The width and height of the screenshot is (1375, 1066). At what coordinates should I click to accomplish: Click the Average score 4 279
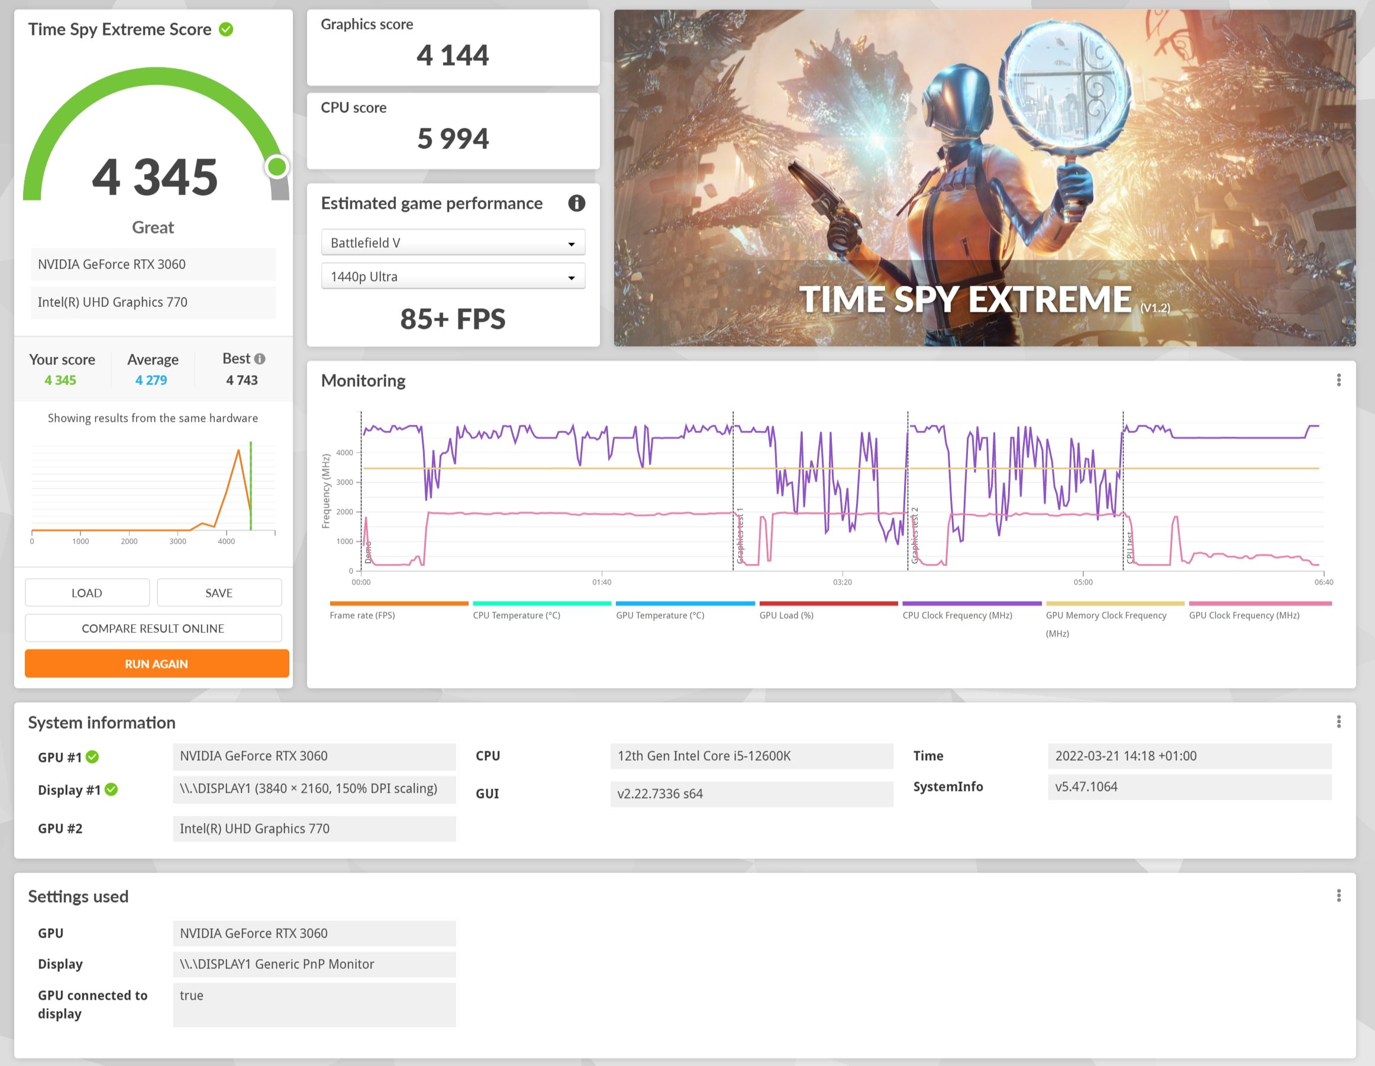151,380
